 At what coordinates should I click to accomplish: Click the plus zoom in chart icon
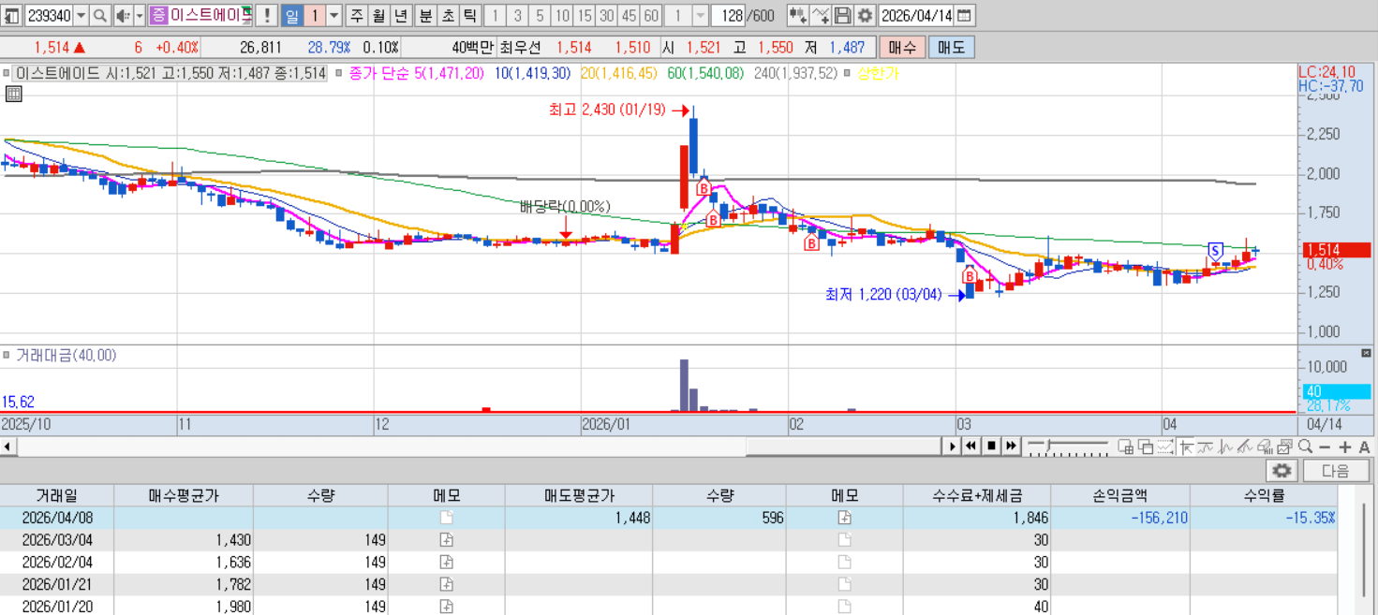tap(1344, 447)
